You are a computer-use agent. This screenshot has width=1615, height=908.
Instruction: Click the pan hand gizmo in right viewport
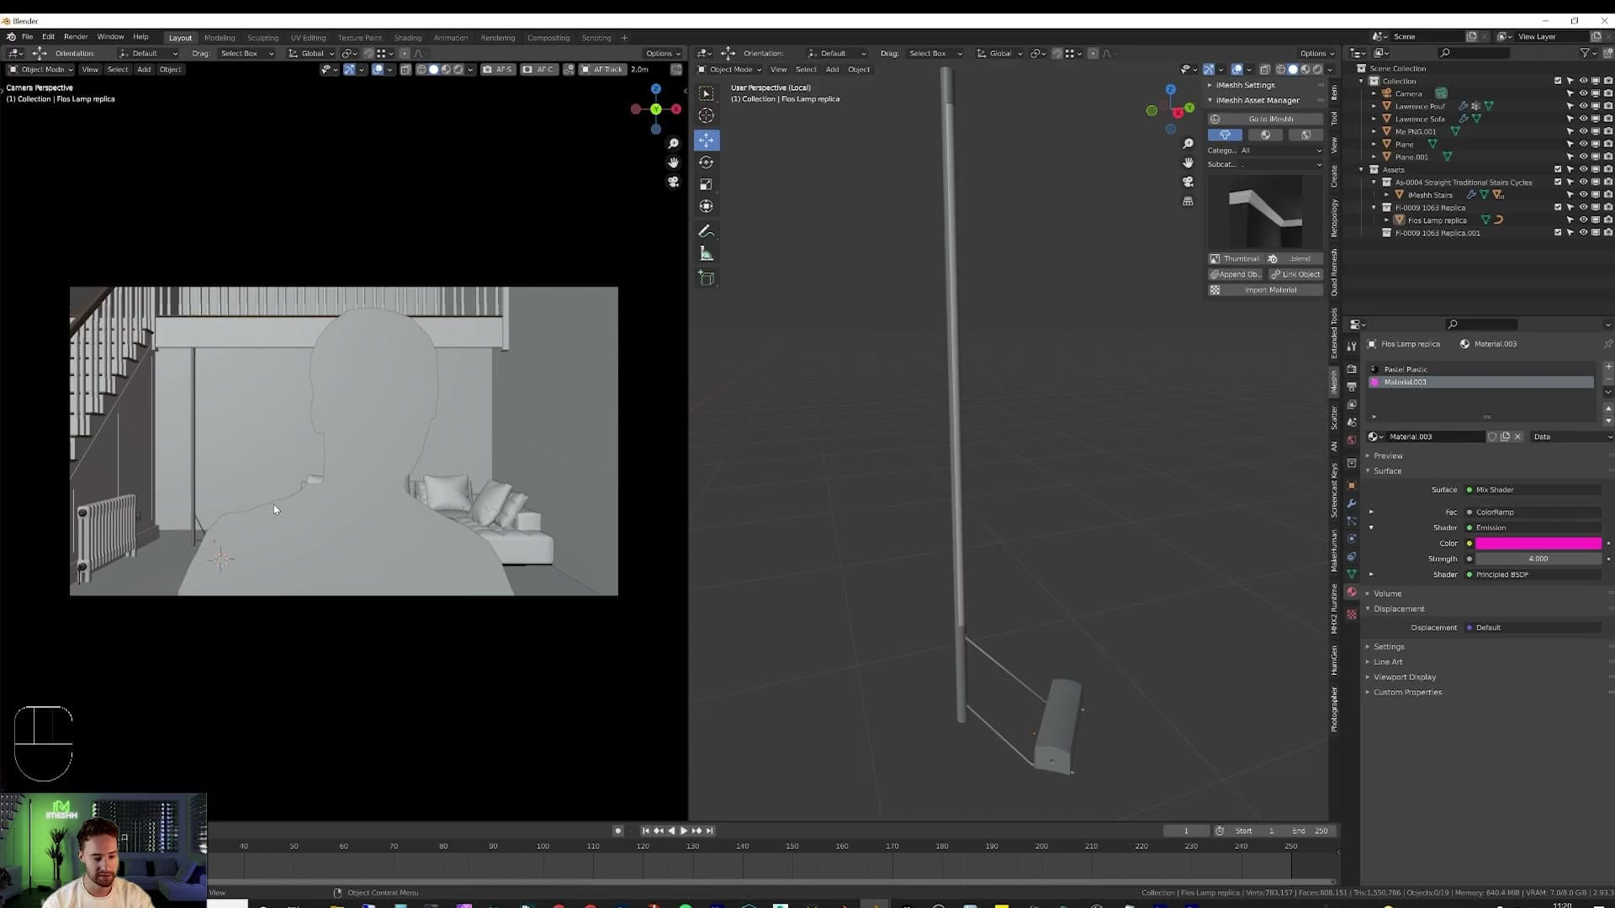1188,162
